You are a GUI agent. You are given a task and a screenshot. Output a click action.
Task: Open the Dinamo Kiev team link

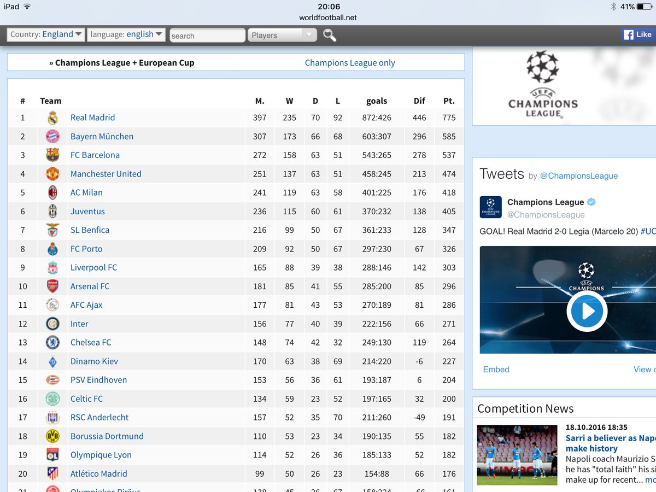(x=94, y=361)
